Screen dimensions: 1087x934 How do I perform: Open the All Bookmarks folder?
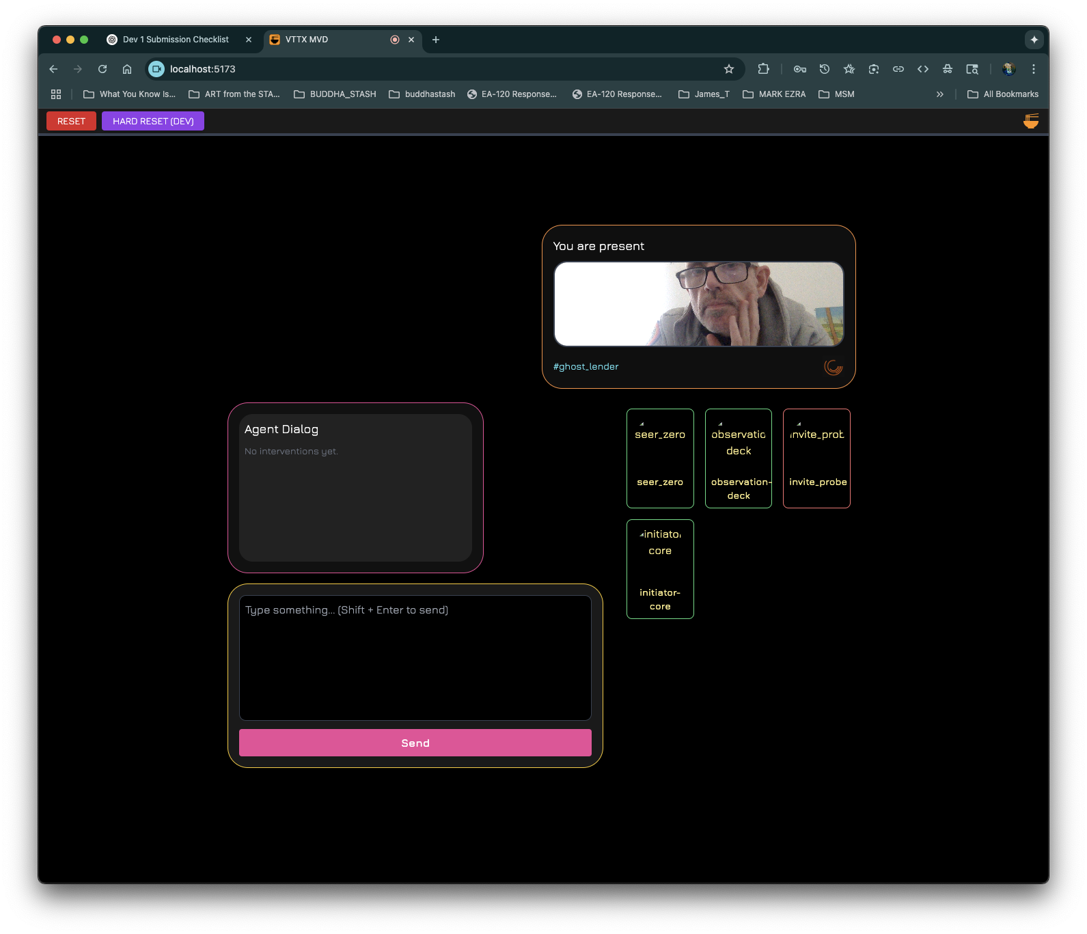[1003, 94]
